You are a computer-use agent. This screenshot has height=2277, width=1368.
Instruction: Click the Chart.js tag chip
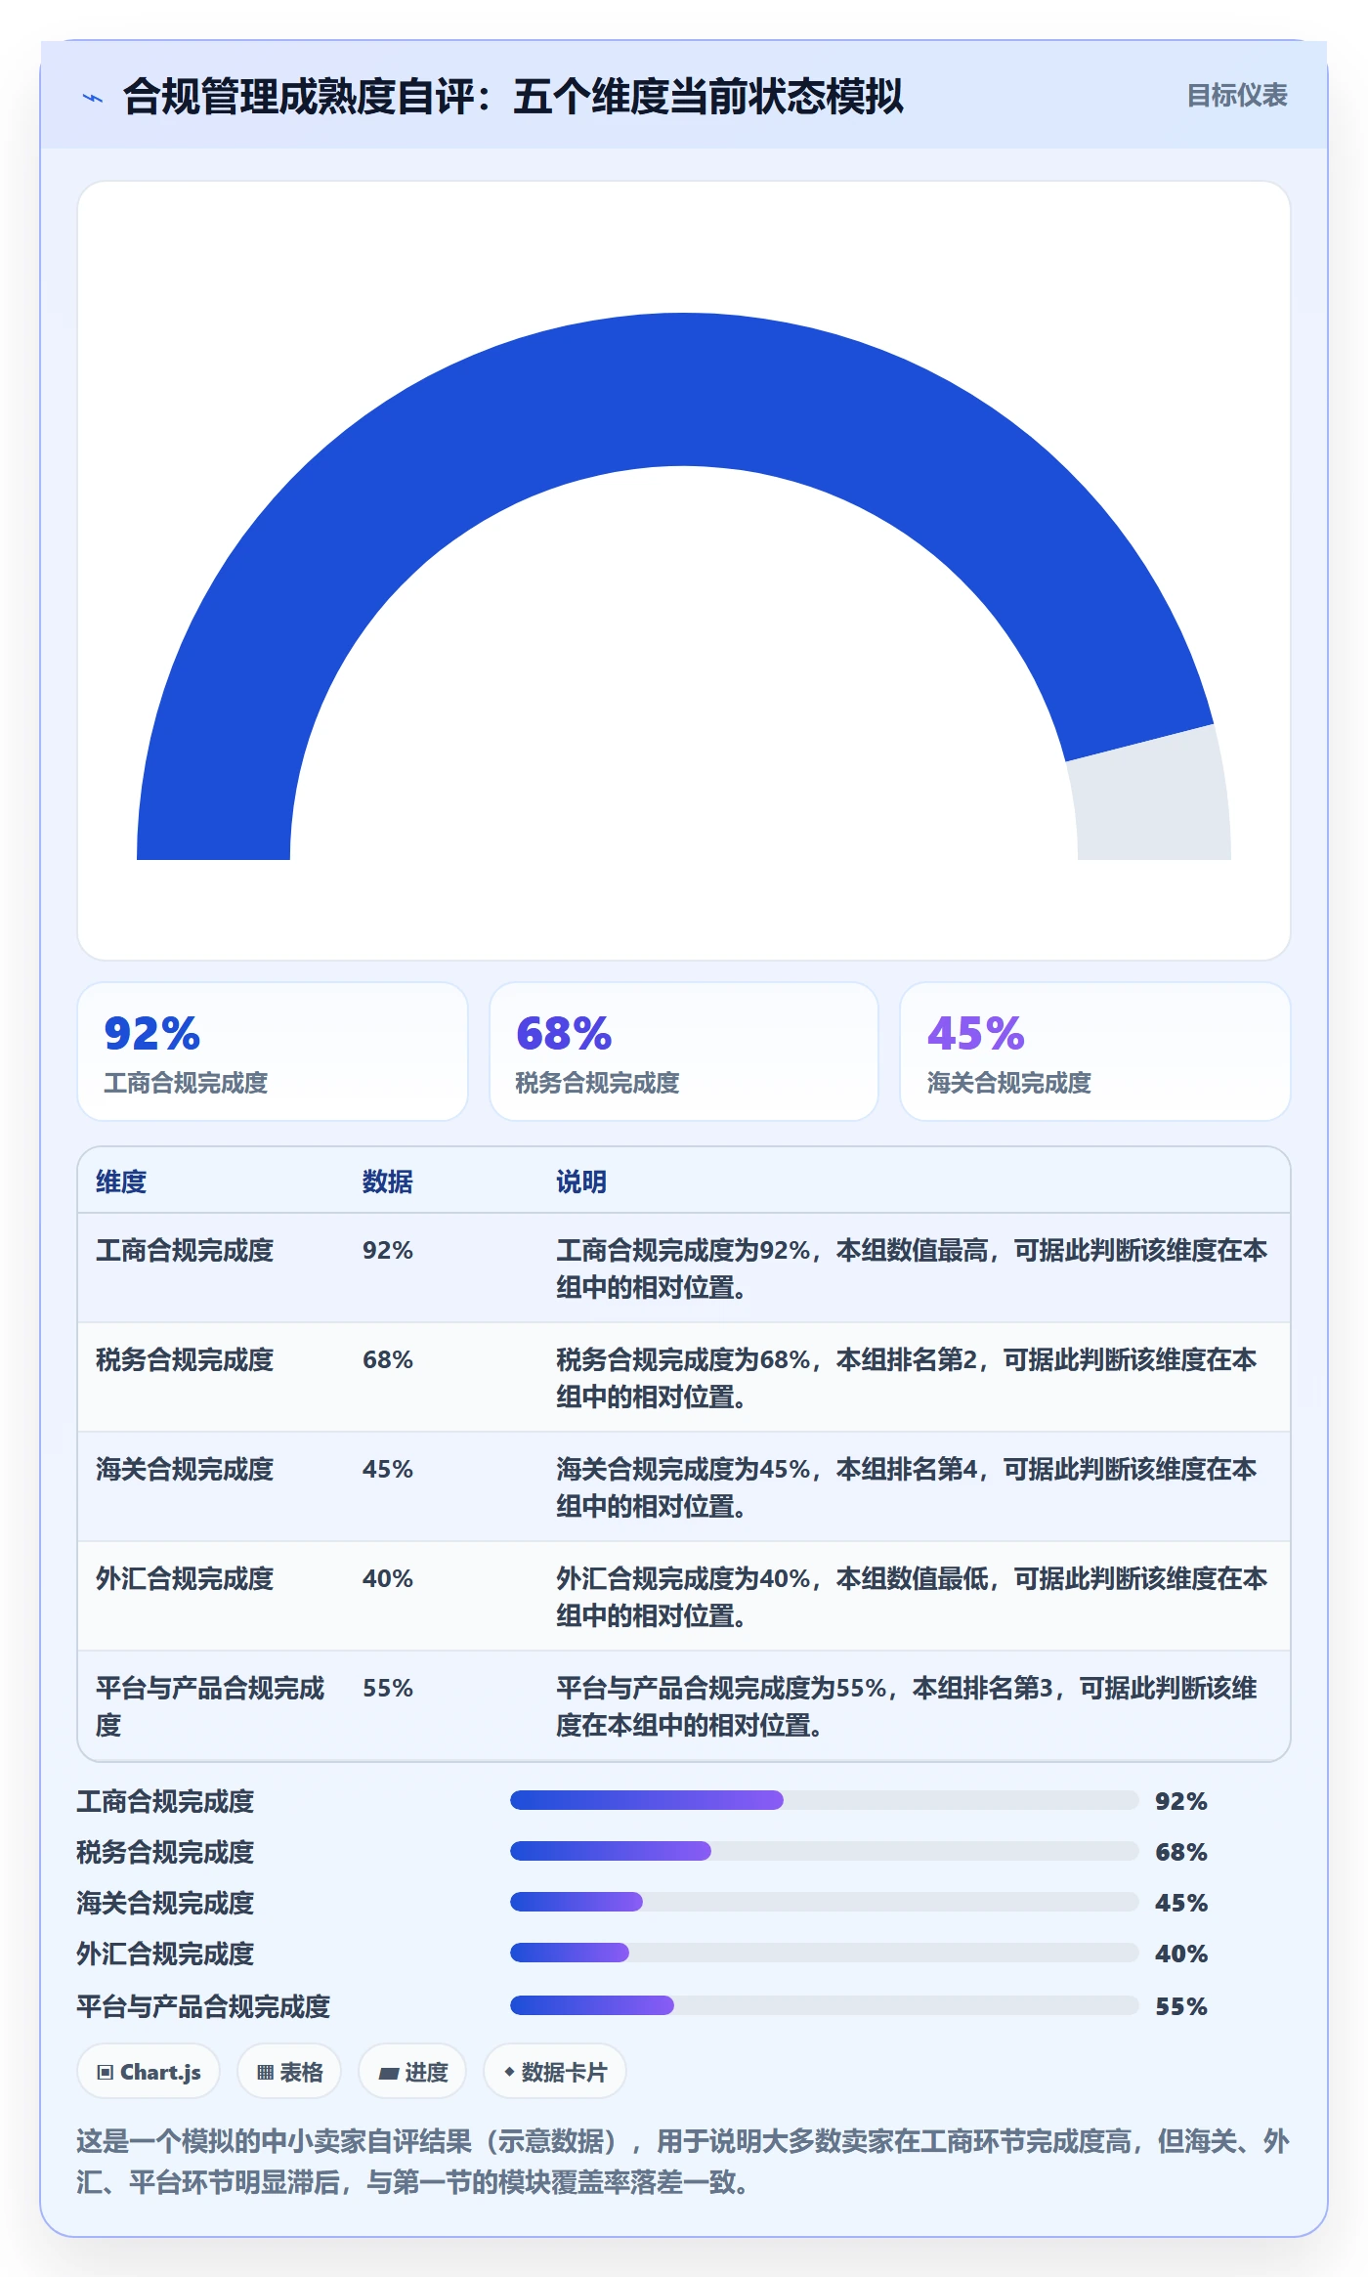pos(149,2072)
